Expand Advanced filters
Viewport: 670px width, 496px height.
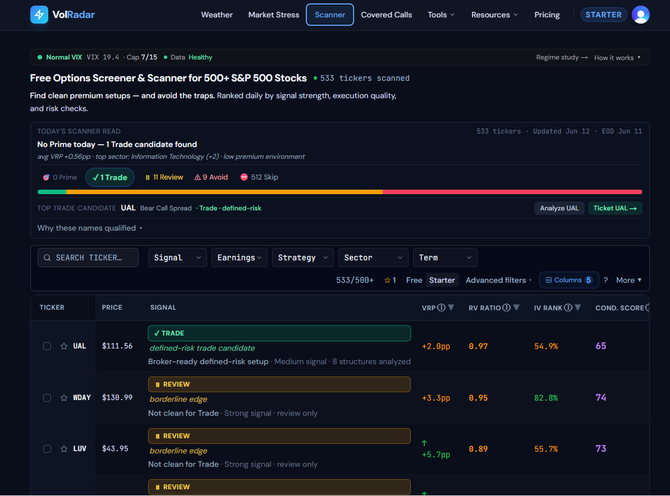click(x=499, y=280)
